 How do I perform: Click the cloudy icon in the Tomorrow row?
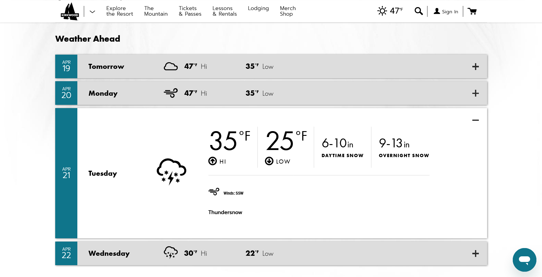tap(171, 66)
